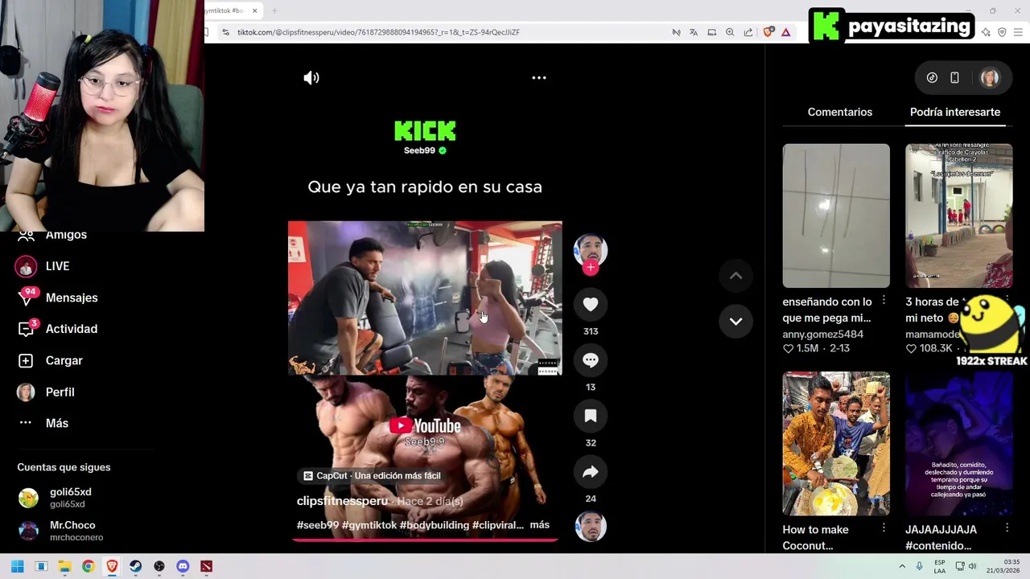Open CapCut 'Una edición más fácil' link
The height and width of the screenshot is (579, 1030).
(x=372, y=476)
